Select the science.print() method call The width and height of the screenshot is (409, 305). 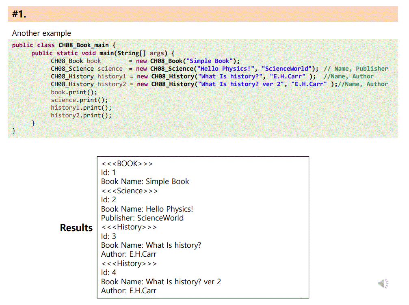point(79,100)
